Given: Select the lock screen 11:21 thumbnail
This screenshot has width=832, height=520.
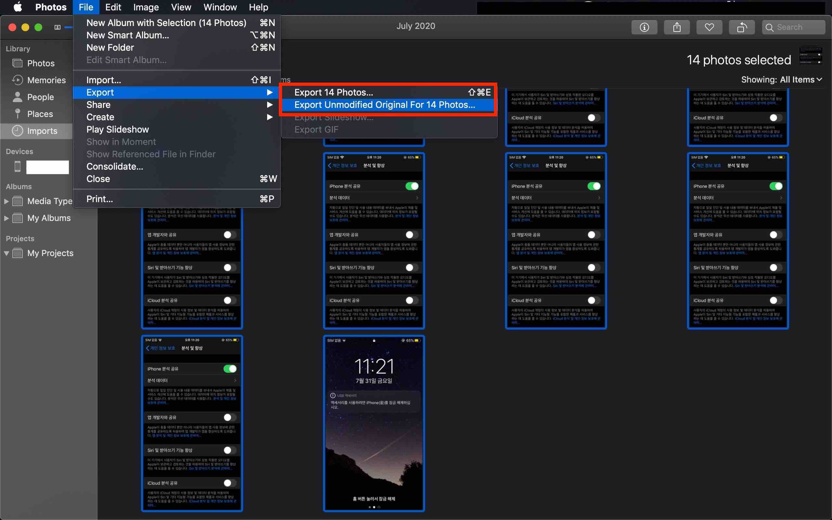Looking at the screenshot, I should coord(374,423).
